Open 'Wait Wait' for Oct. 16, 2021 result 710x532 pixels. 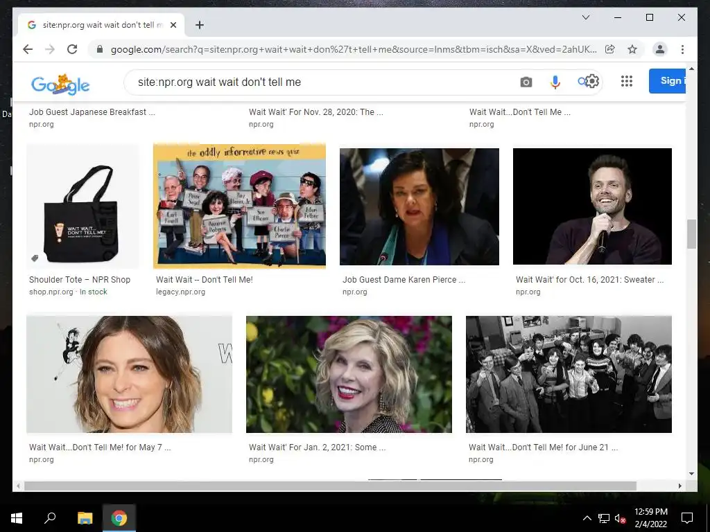click(589, 280)
